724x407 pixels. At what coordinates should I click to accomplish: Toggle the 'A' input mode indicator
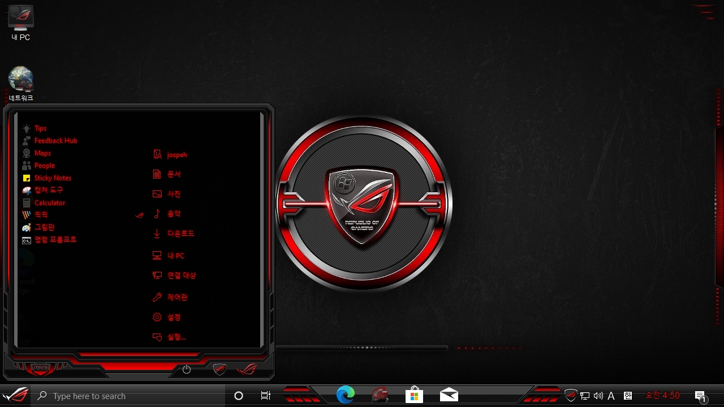(x=611, y=396)
